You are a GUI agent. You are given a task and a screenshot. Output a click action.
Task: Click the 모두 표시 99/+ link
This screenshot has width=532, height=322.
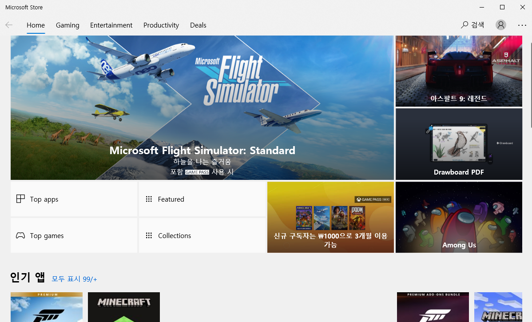click(74, 279)
